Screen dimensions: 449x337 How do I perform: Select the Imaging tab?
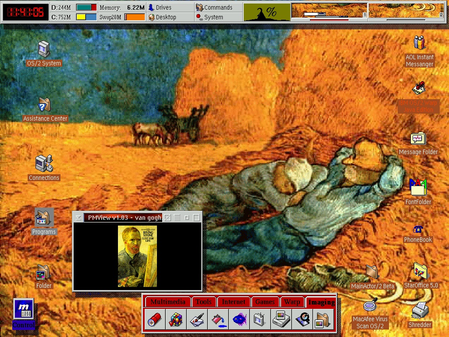point(321,302)
